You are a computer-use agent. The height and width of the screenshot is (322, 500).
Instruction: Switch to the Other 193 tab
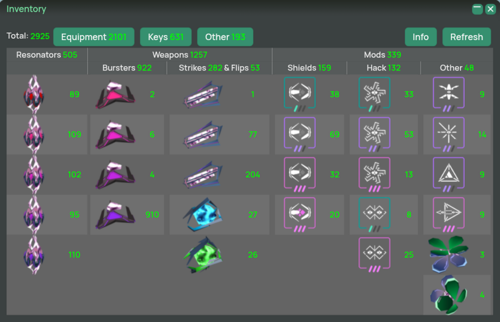pyautogui.click(x=225, y=37)
